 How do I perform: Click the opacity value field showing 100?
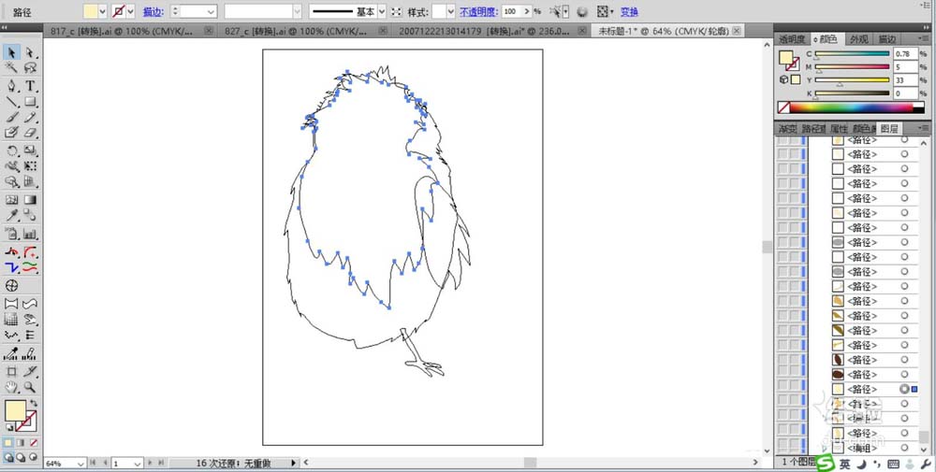(x=512, y=11)
